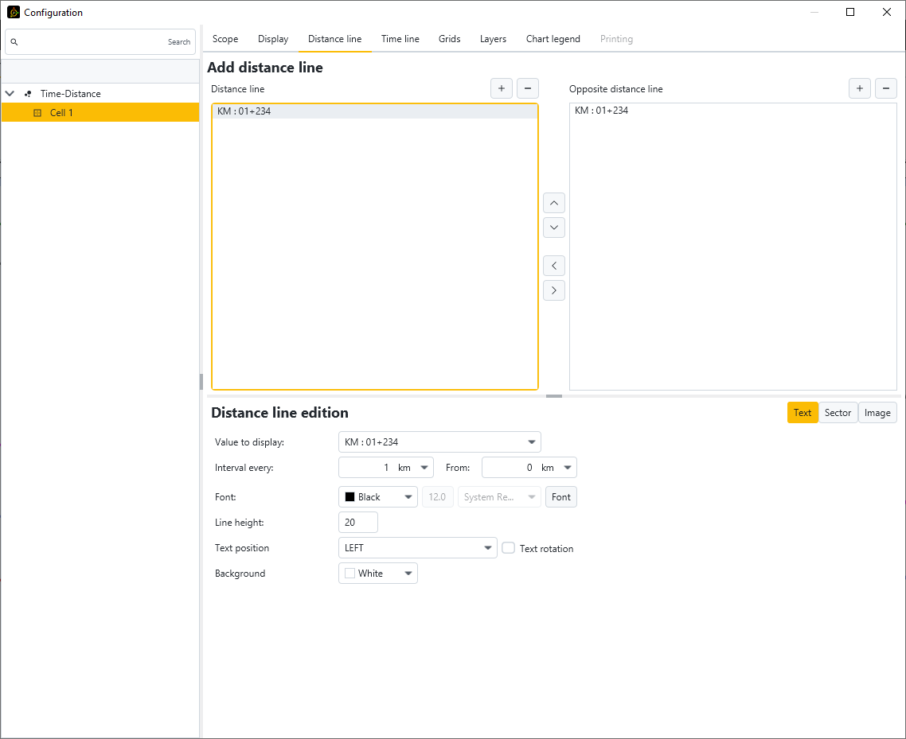Open the Text position LEFT dropdown
The image size is (906, 739).
click(x=417, y=548)
